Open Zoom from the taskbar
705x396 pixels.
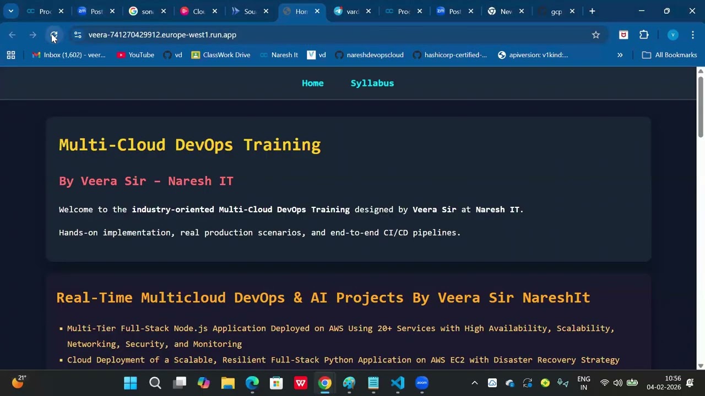tap(422, 383)
